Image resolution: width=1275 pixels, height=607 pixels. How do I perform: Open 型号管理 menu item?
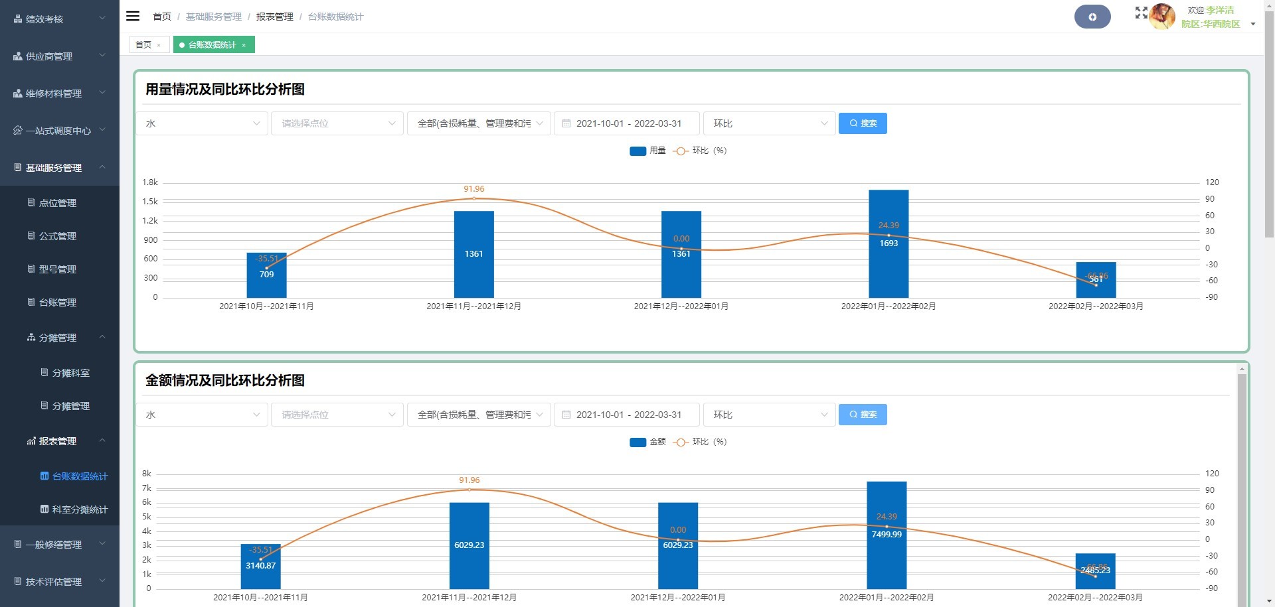point(60,269)
